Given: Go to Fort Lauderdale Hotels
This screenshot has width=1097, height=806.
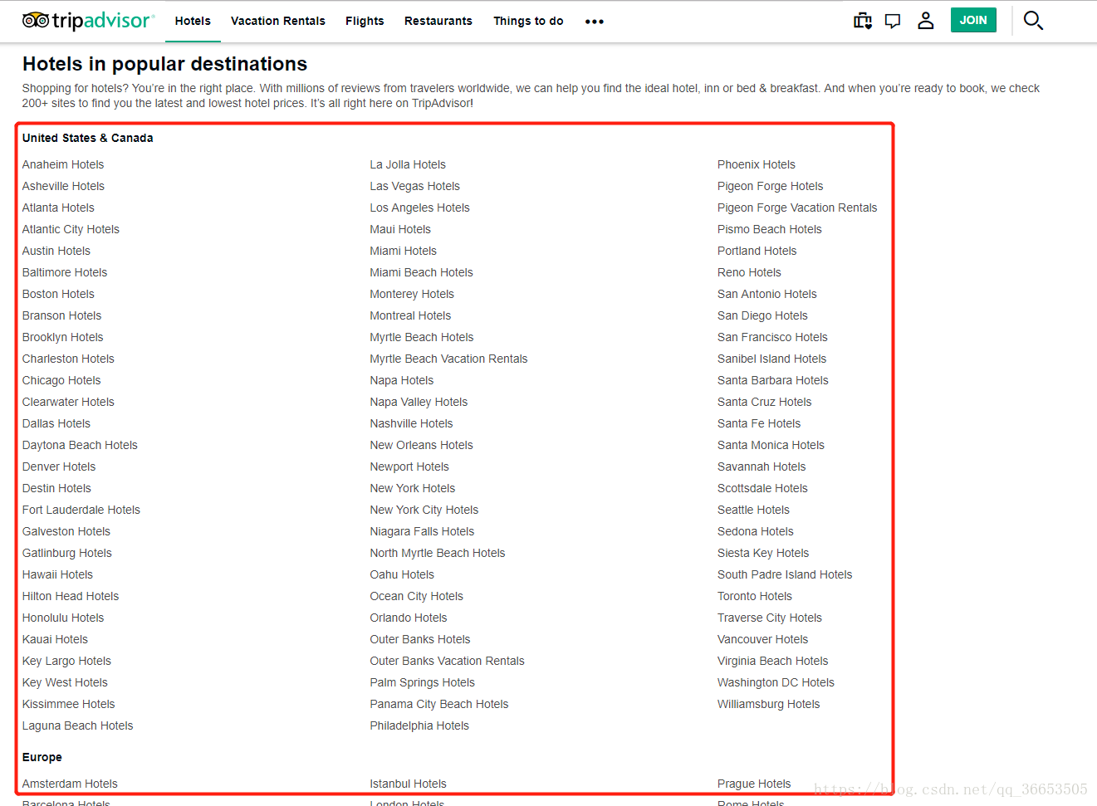Looking at the screenshot, I should coord(81,510).
